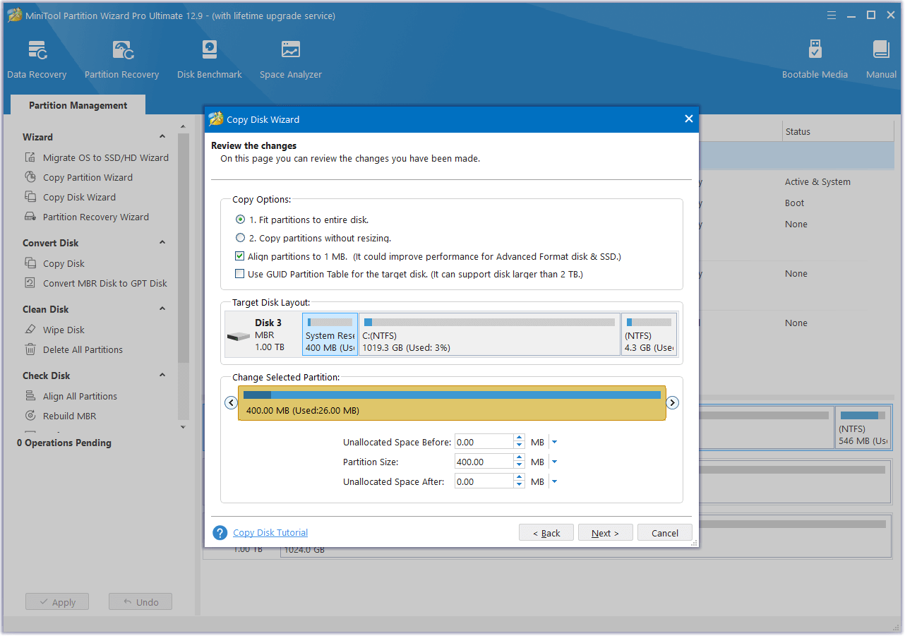The width and height of the screenshot is (905, 636).
Task: Launch Disk Benchmark
Action: point(209,56)
